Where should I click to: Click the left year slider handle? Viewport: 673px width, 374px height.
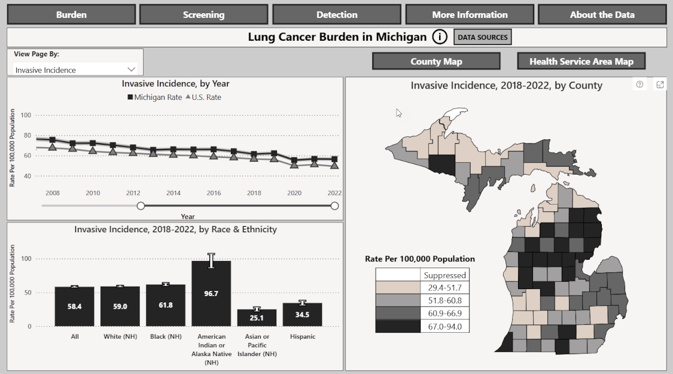[141, 206]
